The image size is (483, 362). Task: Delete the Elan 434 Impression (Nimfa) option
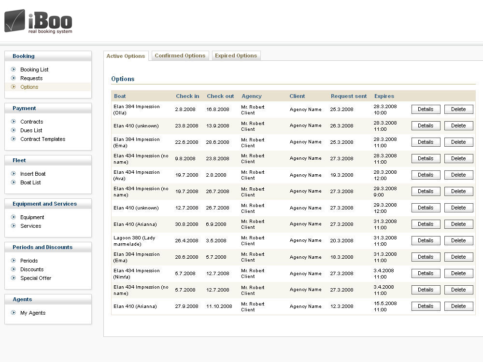click(x=458, y=273)
